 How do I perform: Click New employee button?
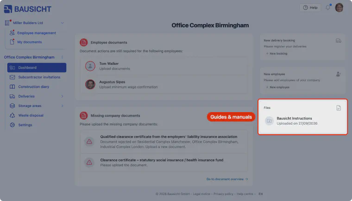click(x=277, y=87)
